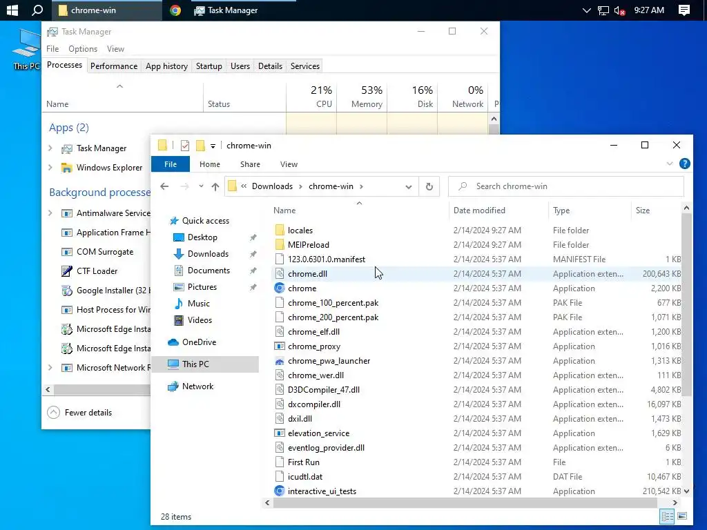
Task: Open the notification center icon
Action: click(684, 10)
